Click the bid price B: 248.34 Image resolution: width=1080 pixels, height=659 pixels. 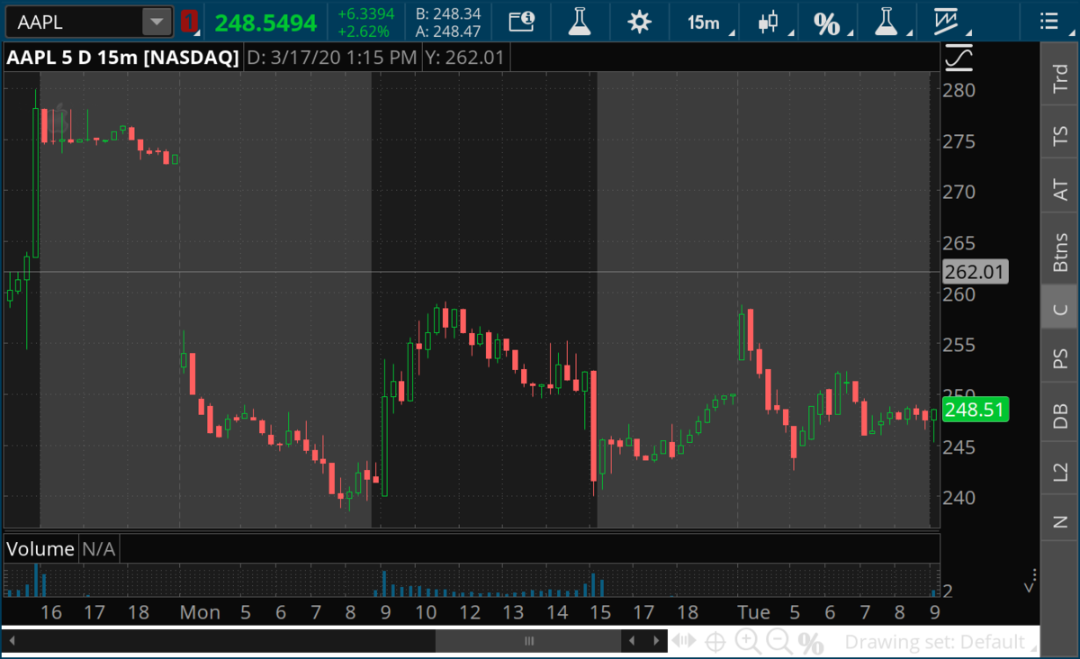click(449, 14)
